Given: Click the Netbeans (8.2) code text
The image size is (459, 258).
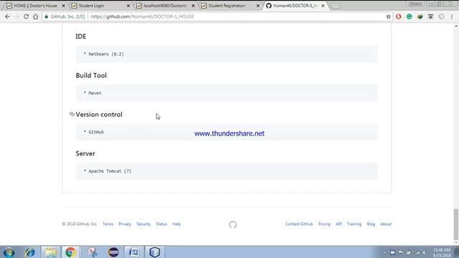Looking at the screenshot, I should (106, 54).
